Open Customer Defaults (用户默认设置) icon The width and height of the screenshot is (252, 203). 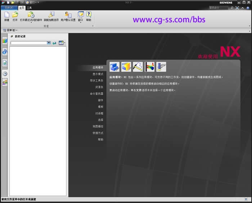[x=68, y=15]
